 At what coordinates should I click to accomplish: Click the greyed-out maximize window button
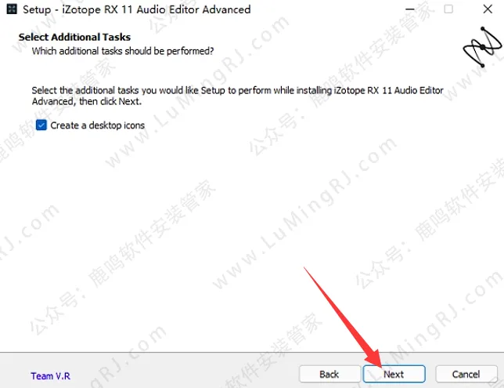448,9
